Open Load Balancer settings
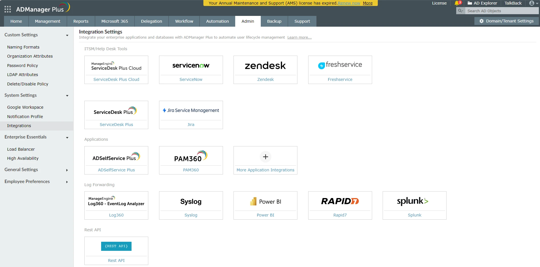This screenshot has height=267, width=540. click(21, 149)
